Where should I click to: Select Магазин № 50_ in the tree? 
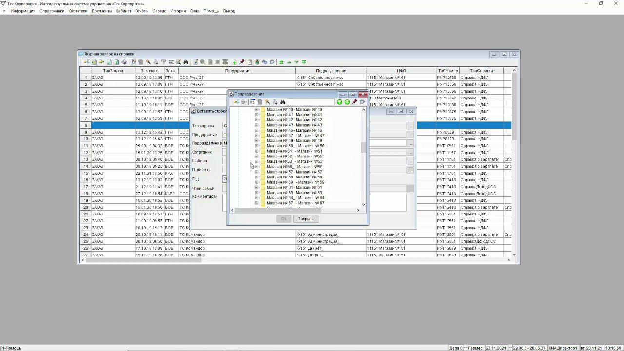[295, 146]
